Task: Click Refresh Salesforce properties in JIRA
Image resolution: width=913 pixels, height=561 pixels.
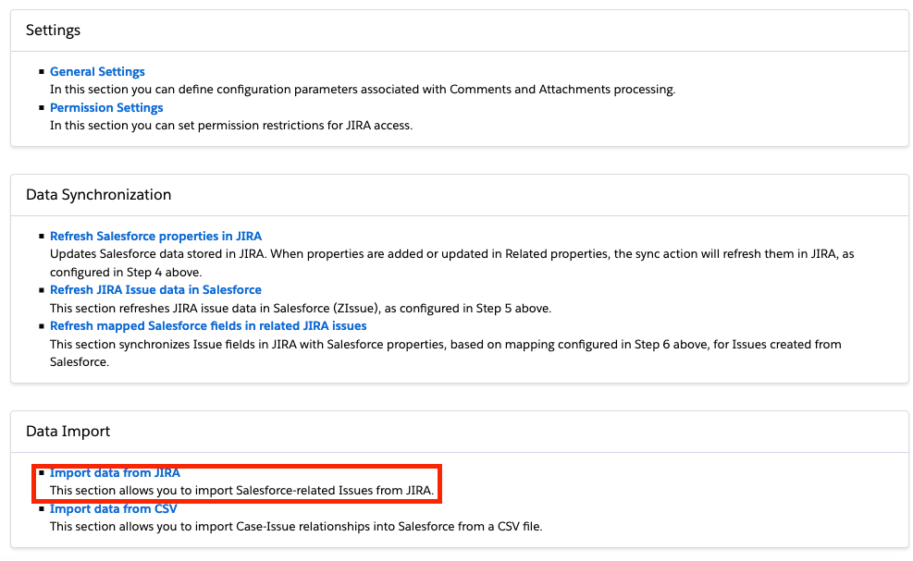Action: [155, 236]
